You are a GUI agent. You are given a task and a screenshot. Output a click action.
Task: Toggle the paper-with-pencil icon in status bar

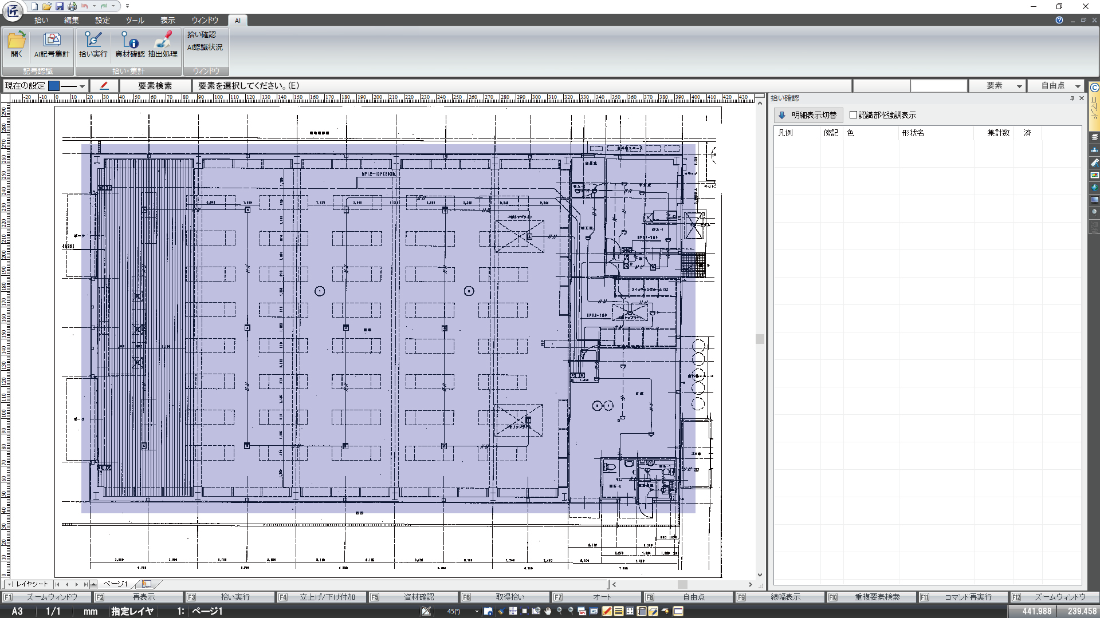653,611
